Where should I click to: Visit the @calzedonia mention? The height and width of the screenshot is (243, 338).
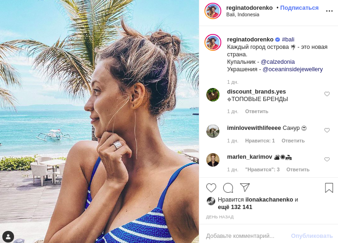(x=278, y=62)
